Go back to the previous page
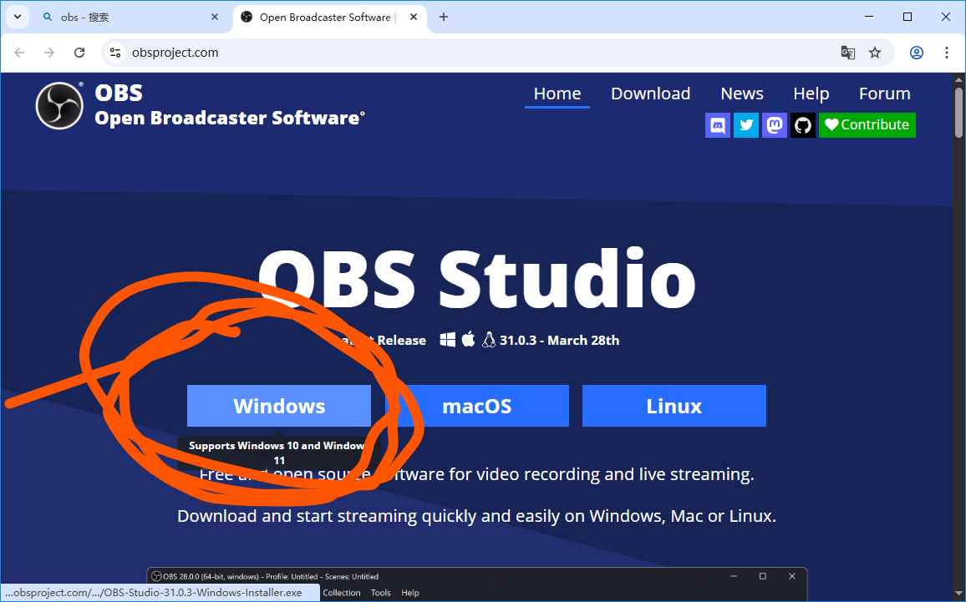The height and width of the screenshot is (602, 966). 19,53
